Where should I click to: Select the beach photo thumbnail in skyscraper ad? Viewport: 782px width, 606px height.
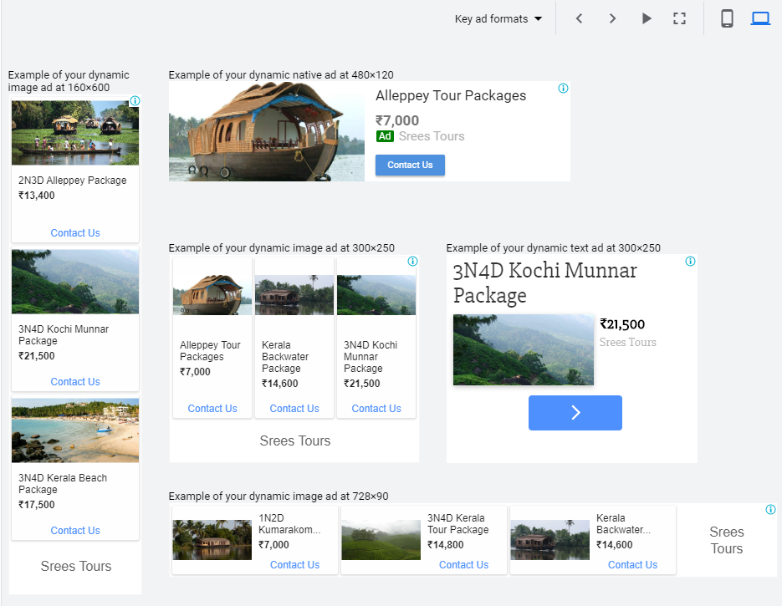click(x=75, y=430)
